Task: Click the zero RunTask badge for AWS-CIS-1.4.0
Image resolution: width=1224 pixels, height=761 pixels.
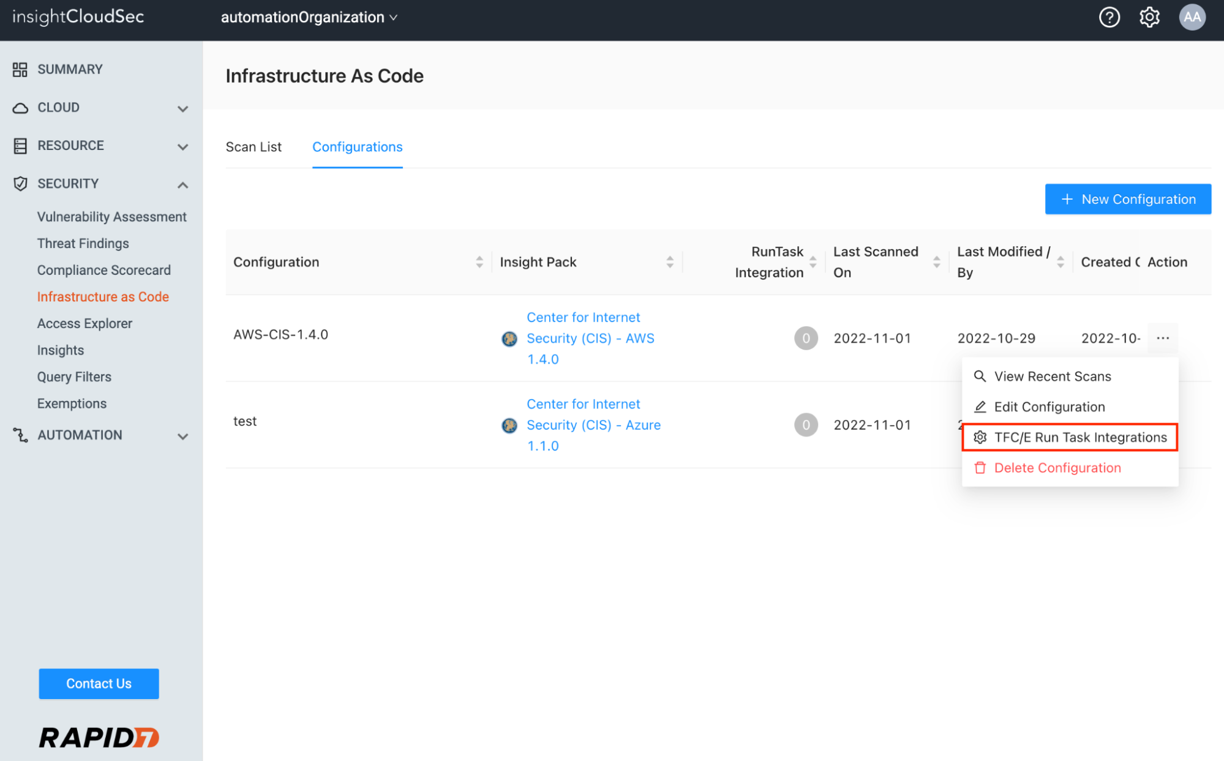Action: tap(806, 338)
